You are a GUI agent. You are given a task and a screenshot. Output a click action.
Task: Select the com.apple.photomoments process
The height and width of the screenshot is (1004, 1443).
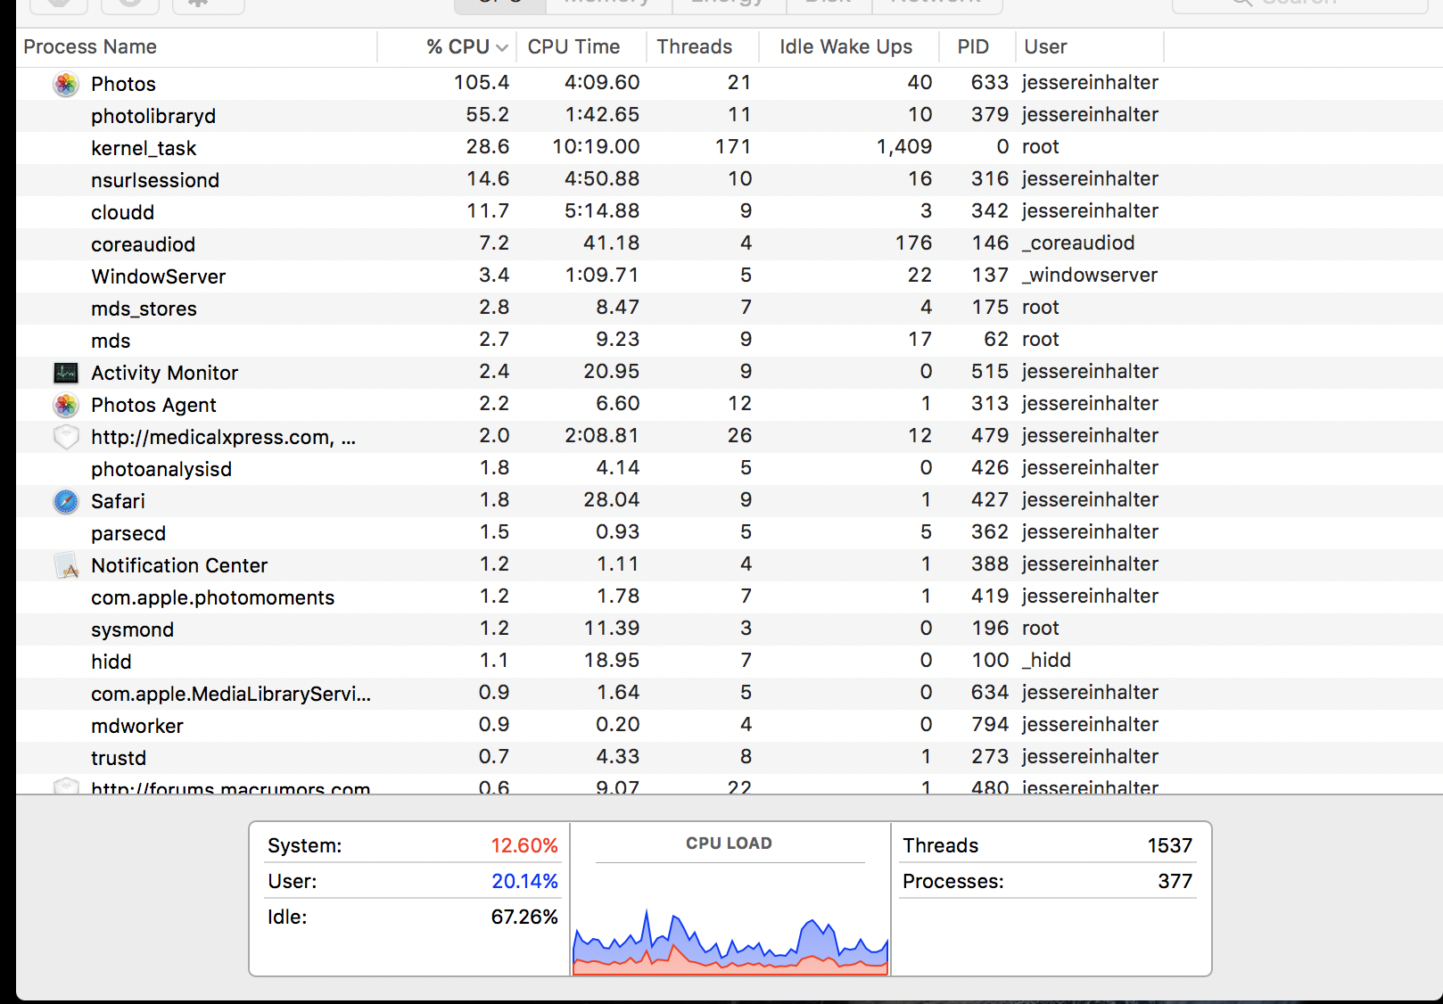(x=730, y=597)
